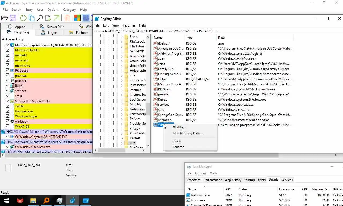Click the registry address bar path field
The height and width of the screenshot is (206, 343).
(218, 31)
